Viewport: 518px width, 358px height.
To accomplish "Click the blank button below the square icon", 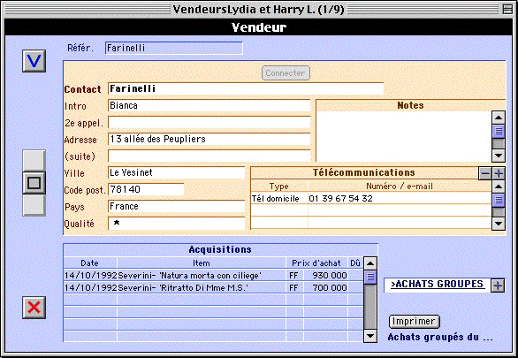I will 34,205.
